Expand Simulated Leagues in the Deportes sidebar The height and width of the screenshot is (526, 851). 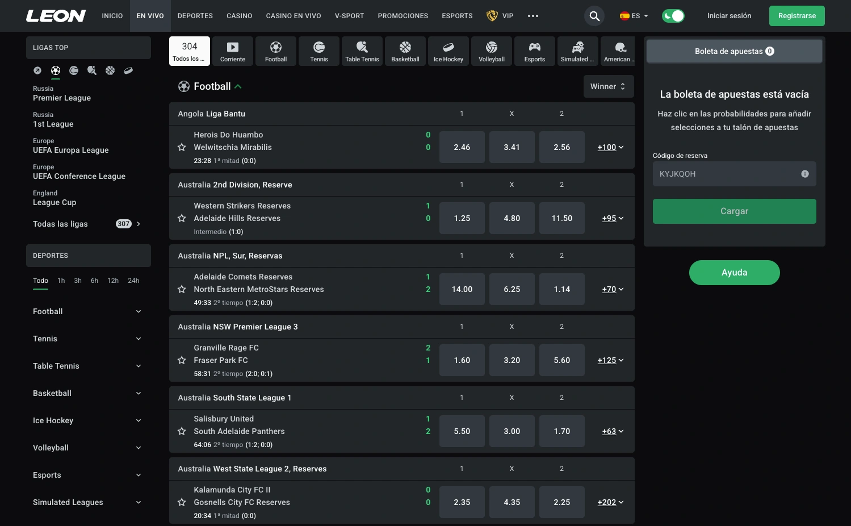tap(88, 502)
